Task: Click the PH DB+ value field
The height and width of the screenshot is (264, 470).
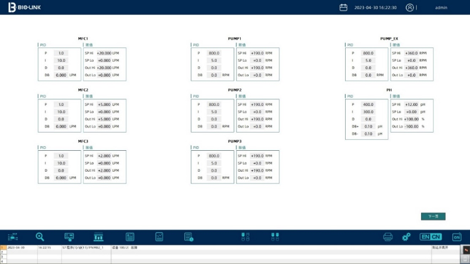Action: click(x=368, y=126)
